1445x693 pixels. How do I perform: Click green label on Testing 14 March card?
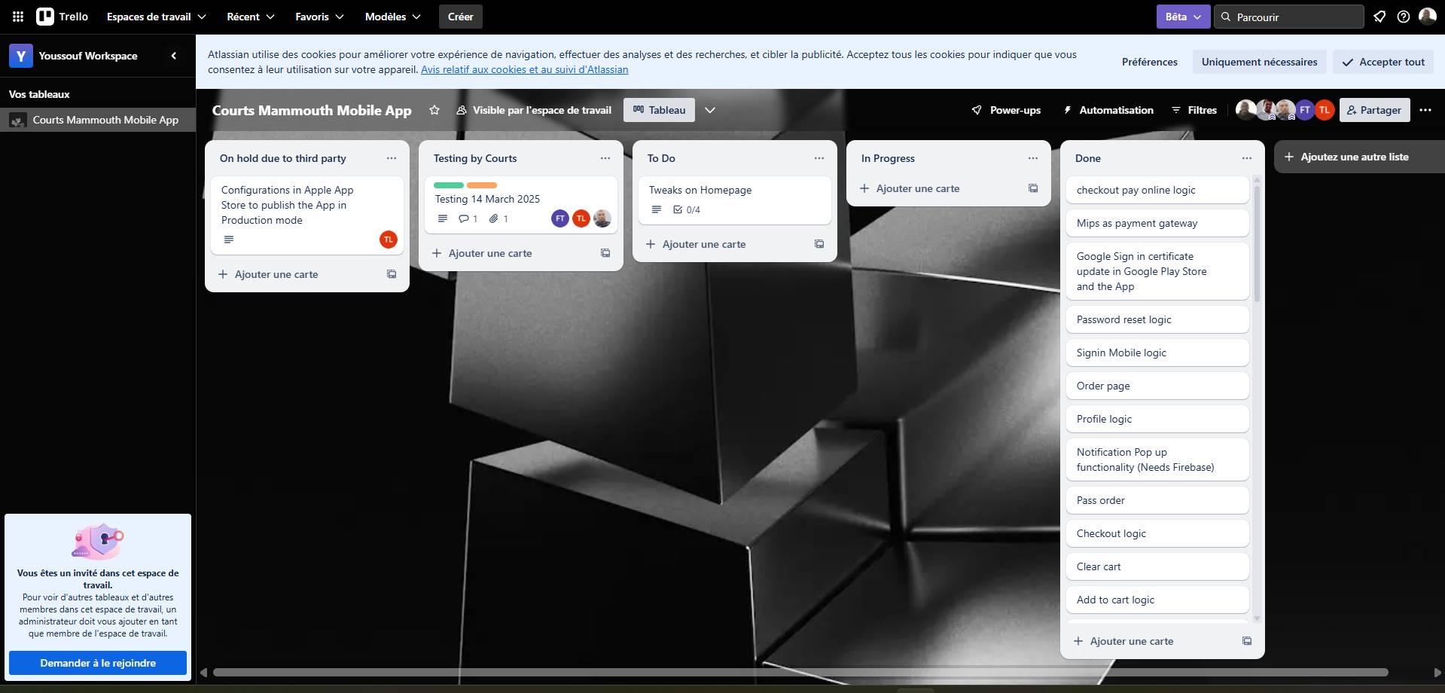449,185
